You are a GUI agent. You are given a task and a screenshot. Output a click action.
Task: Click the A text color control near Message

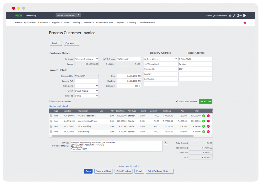pos(166,143)
